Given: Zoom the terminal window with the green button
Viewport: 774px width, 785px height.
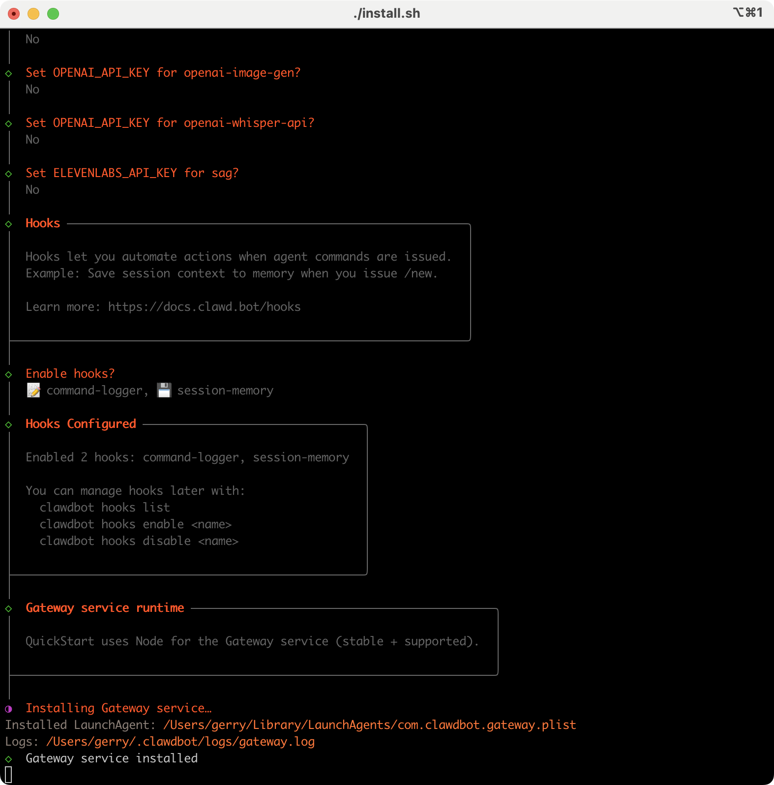Looking at the screenshot, I should click(53, 14).
